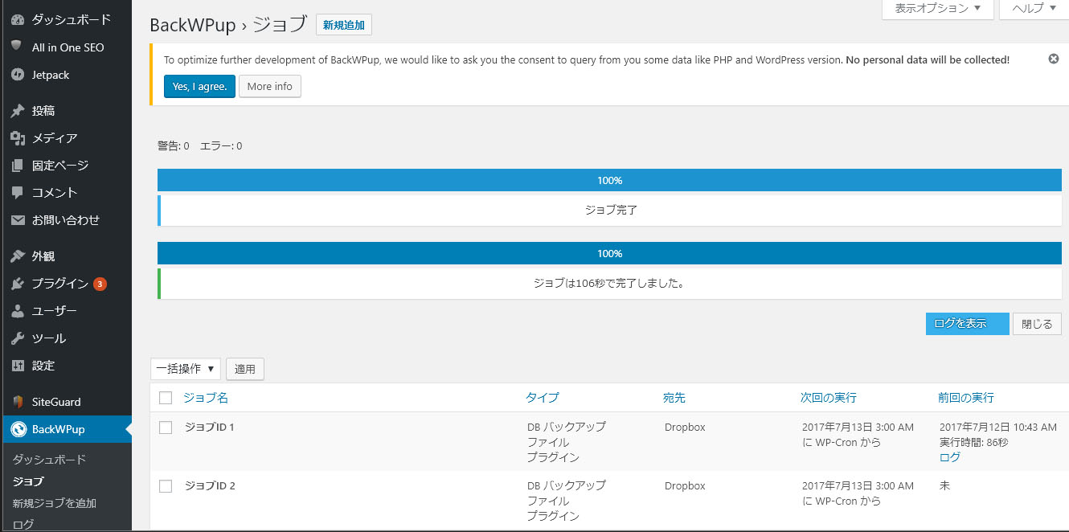Open the 設定 menu item
Screen dimensions: 1069x532
43,366
